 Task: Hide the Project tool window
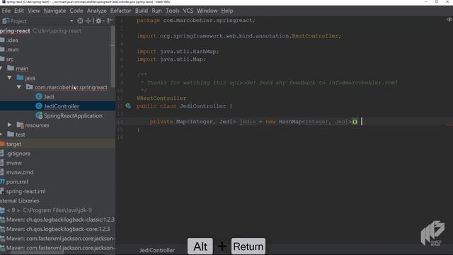point(110,21)
